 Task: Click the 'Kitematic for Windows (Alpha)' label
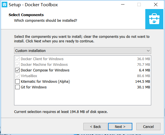(45, 82)
